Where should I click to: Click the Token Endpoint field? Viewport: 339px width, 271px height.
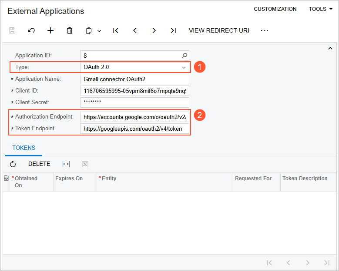click(x=135, y=129)
